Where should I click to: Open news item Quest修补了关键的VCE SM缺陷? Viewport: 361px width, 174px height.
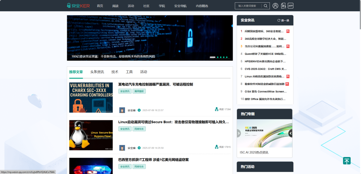click(x=265, y=54)
